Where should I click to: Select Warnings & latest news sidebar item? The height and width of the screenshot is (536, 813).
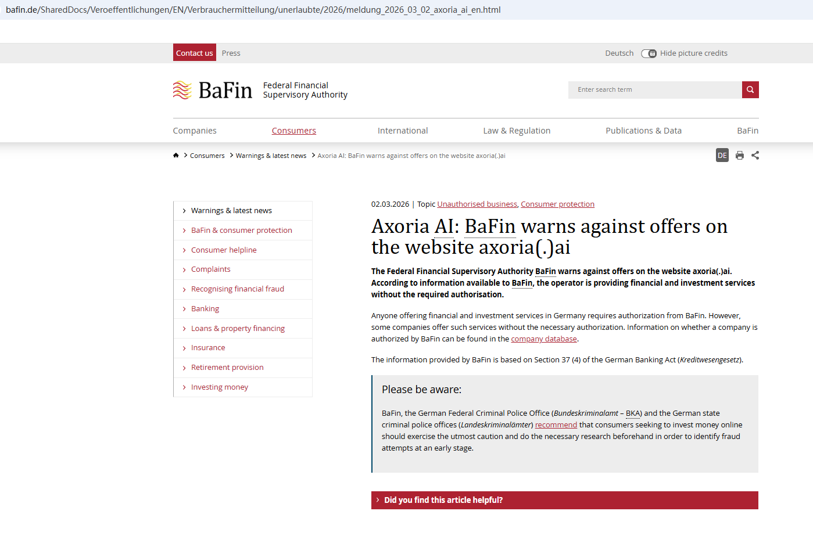click(x=231, y=211)
